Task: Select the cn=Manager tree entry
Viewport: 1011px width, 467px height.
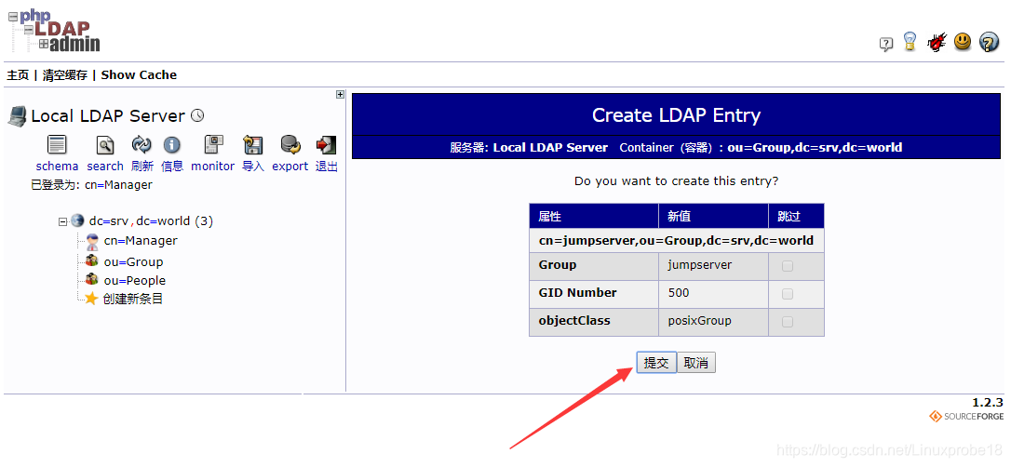Action: tap(141, 241)
